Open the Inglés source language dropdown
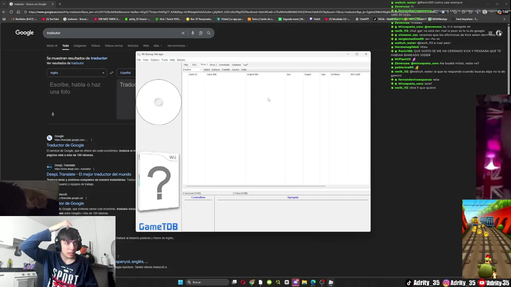The width and height of the screenshot is (511, 287). coord(77,73)
